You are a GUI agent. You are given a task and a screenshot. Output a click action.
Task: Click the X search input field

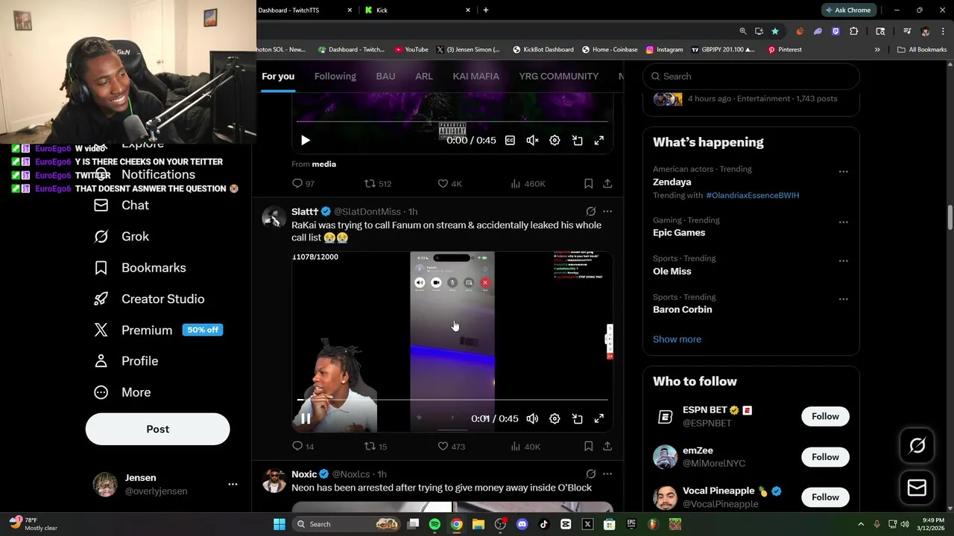click(x=751, y=76)
